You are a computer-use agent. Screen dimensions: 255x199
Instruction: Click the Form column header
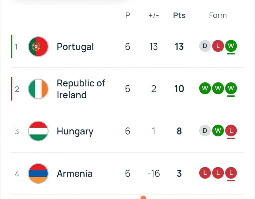pyautogui.click(x=218, y=15)
